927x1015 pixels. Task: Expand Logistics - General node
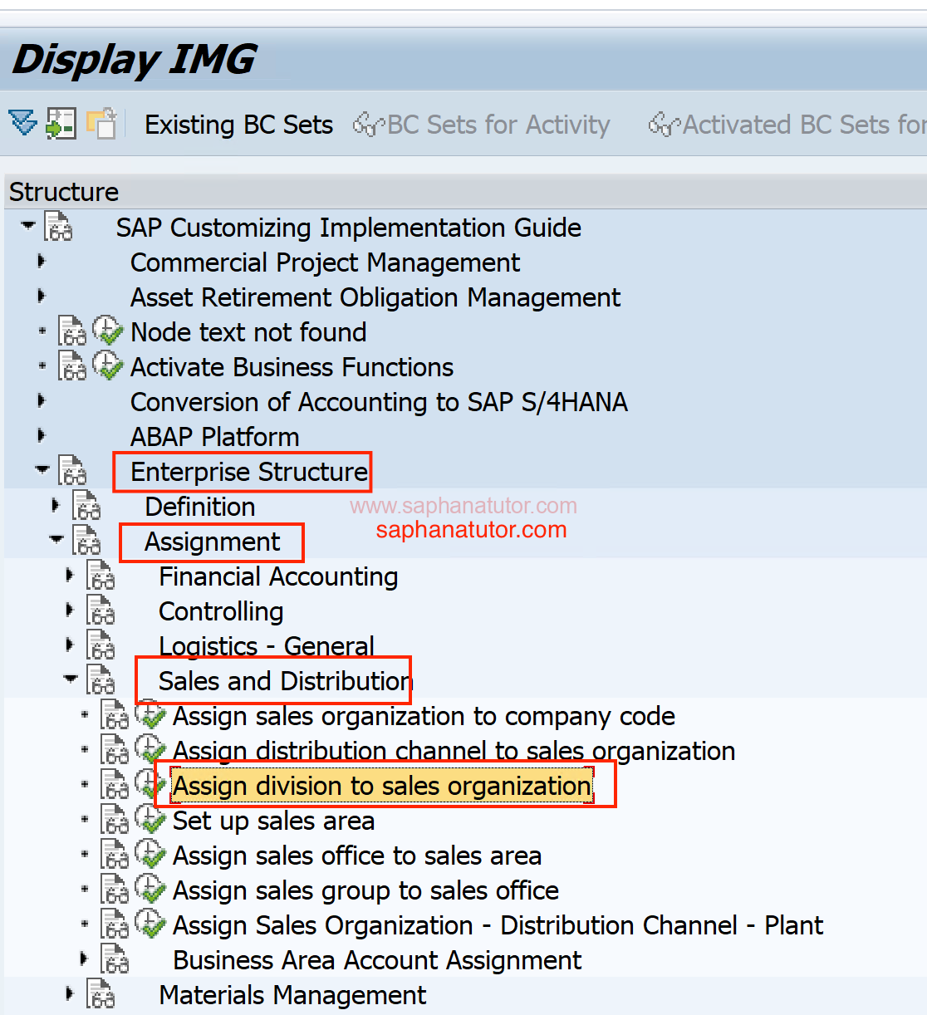tap(70, 645)
